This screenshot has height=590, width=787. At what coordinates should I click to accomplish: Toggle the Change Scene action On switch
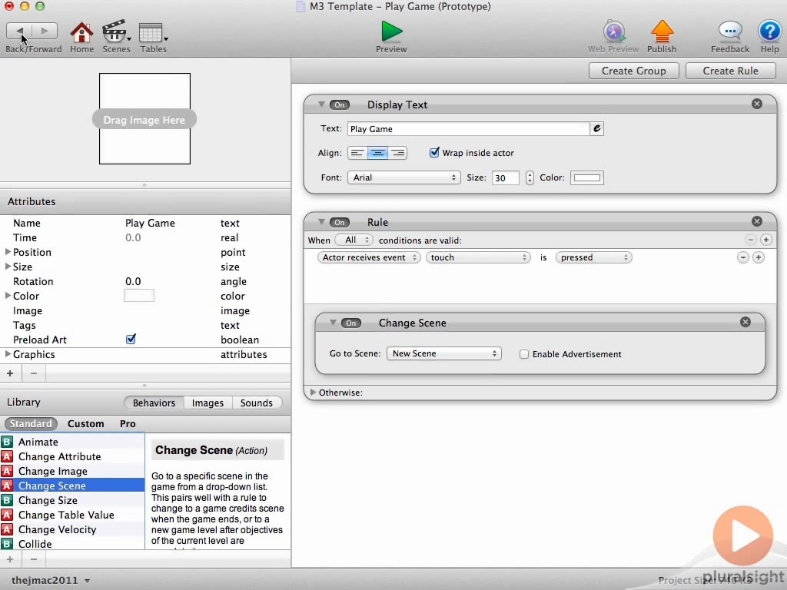pos(350,323)
